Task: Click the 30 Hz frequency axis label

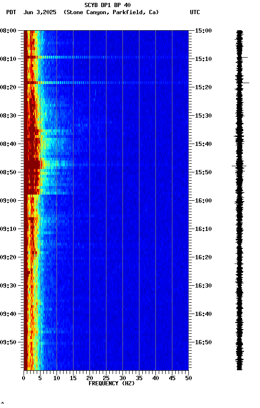Action: 122,378
